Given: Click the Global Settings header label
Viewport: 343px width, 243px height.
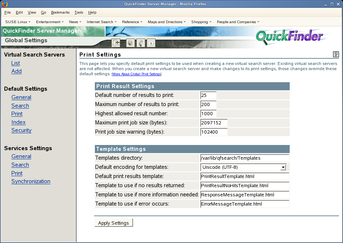Looking at the screenshot, I should coord(26,40).
